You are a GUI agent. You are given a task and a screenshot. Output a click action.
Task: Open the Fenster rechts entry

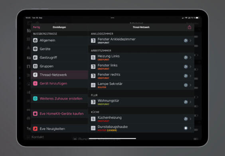click(x=141, y=76)
